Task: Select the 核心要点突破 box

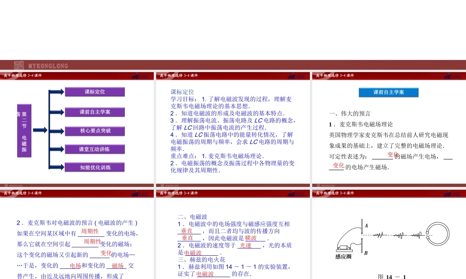Action: 95,131
